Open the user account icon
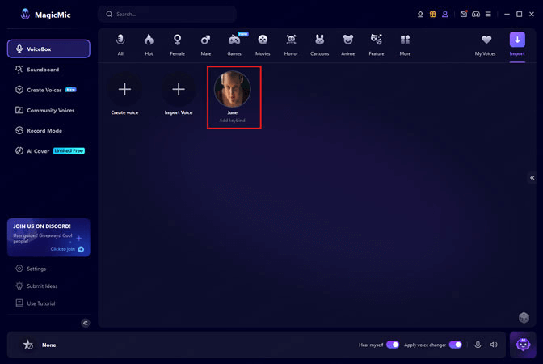Screen dimensions: 543x364 445,15
